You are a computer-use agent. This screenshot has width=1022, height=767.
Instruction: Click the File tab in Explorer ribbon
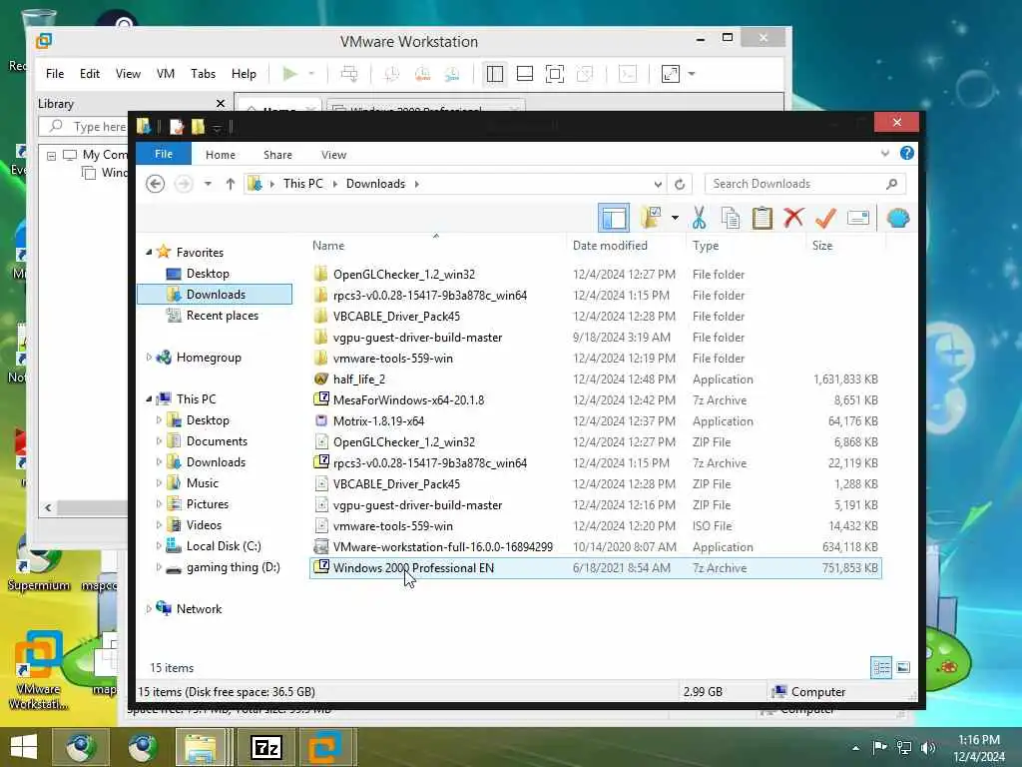tap(164, 154)
